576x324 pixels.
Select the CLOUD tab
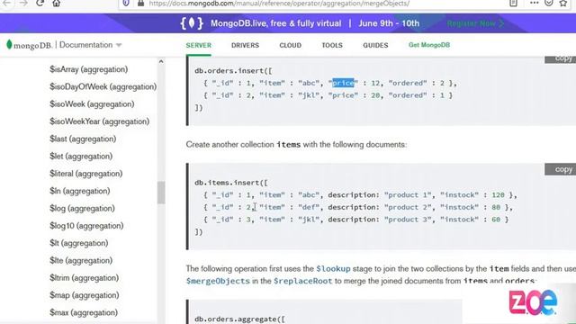click(x=290, y=45)
